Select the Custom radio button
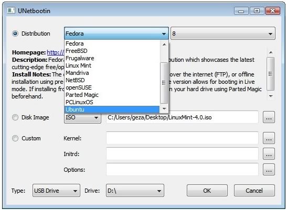This screenshot has width=287, height=210. point(15,138)
